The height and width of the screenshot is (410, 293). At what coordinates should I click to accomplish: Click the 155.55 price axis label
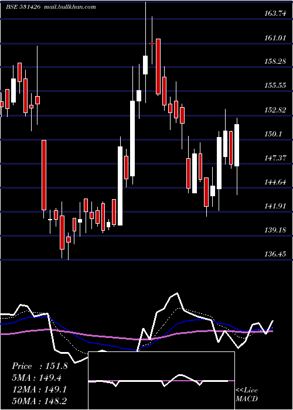coord(275,86)
